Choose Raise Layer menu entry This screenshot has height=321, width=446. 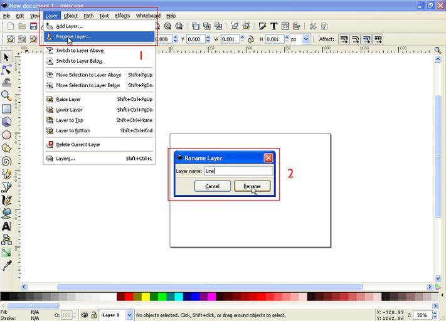click(x=99, y=99)
